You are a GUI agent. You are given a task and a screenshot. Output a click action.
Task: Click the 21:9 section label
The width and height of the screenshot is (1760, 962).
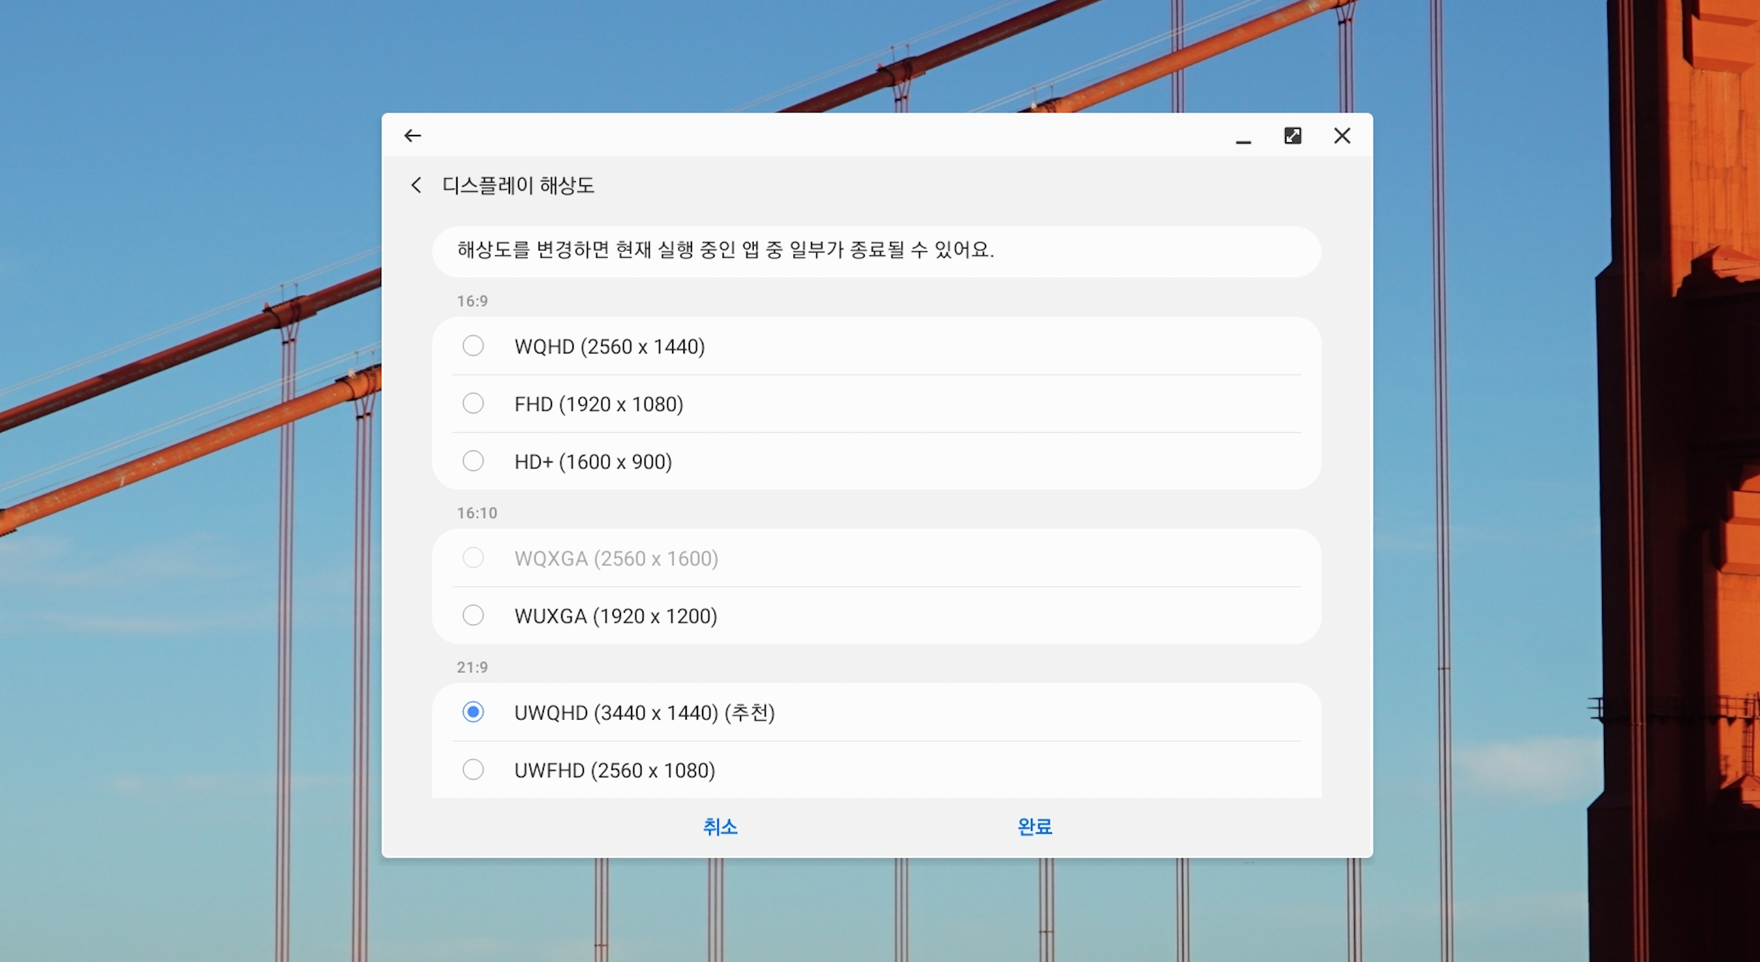(472, 668)
